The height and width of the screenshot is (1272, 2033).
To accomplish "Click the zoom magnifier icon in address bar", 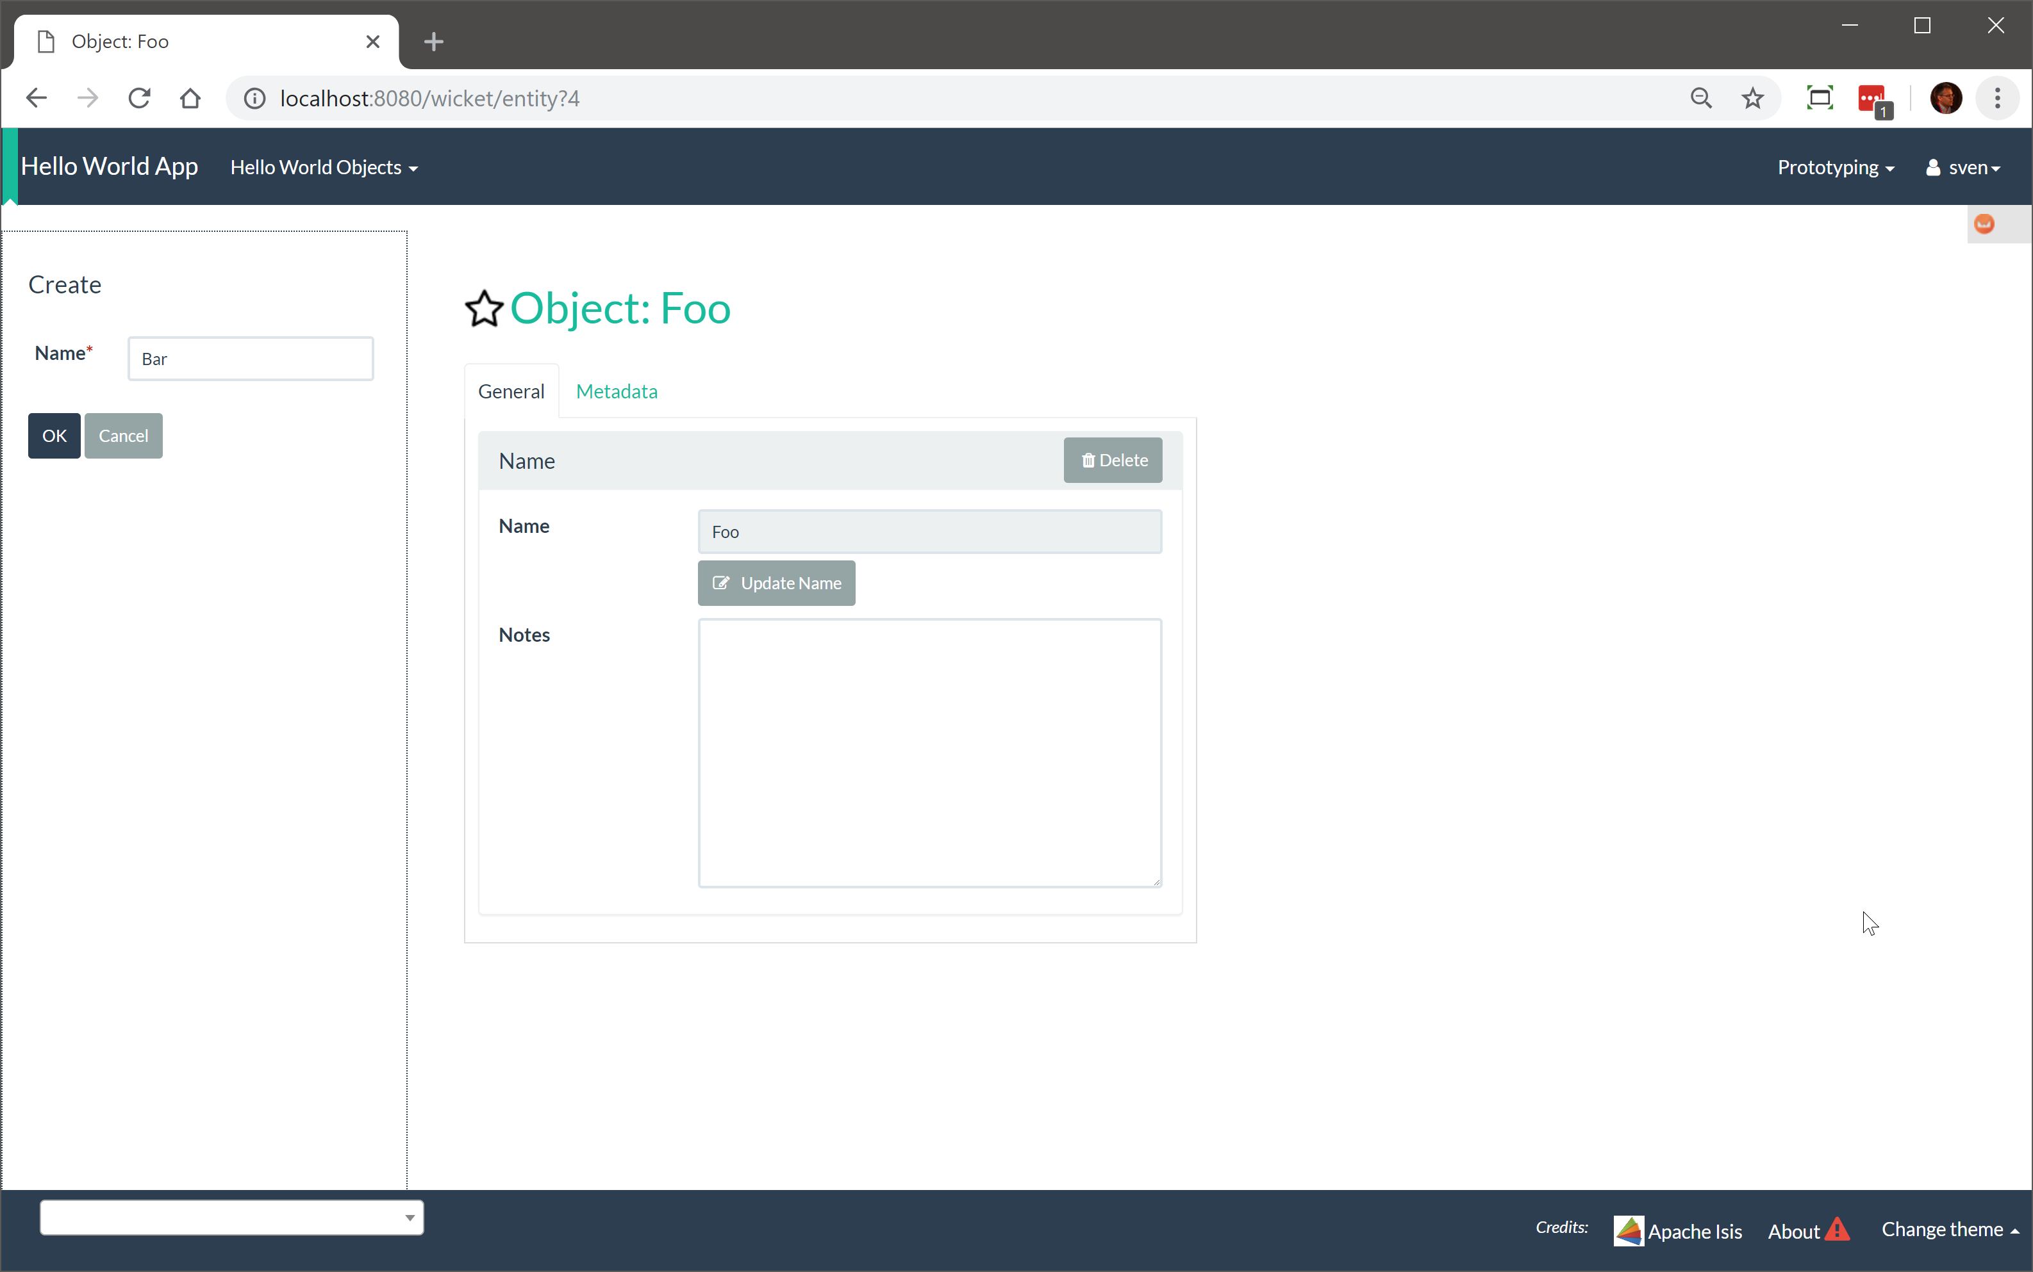I will [1700, 99].
